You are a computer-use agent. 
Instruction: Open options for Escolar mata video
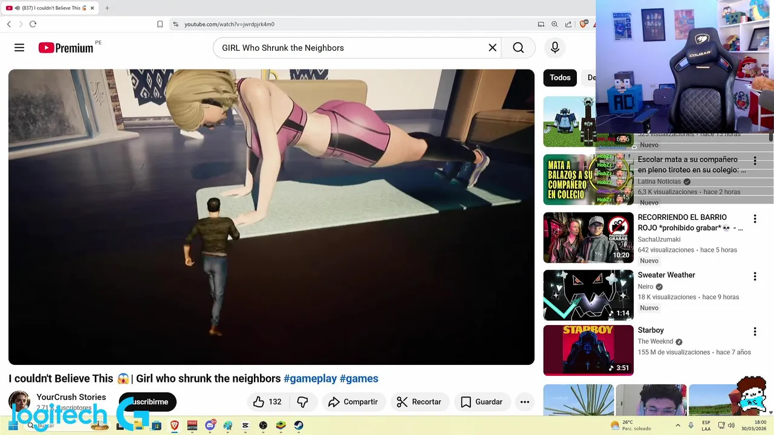pyautogui.click(x=755, y=161)
